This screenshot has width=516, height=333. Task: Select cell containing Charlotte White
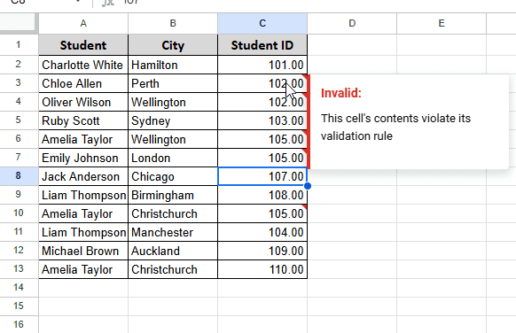click(x=83, y=65)
